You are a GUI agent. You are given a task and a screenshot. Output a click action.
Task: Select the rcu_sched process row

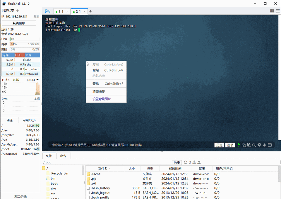click(x=21, y=69)
